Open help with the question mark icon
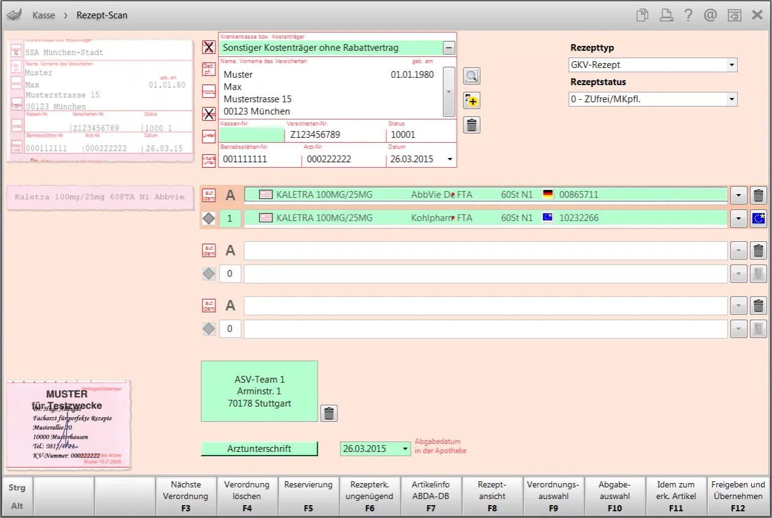The image size is (772, 518). pyautogui.click(x=688, y=15)
